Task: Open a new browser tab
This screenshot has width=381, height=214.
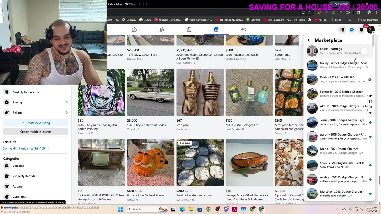Action: click(147, 4)
